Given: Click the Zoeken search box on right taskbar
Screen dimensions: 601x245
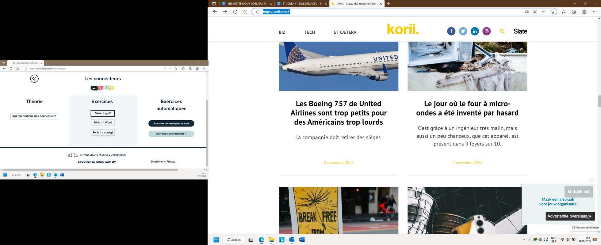Looking at the screenshot, I should tap(234, 240).
